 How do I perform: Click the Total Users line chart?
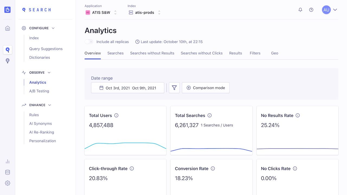coord(125,145)
